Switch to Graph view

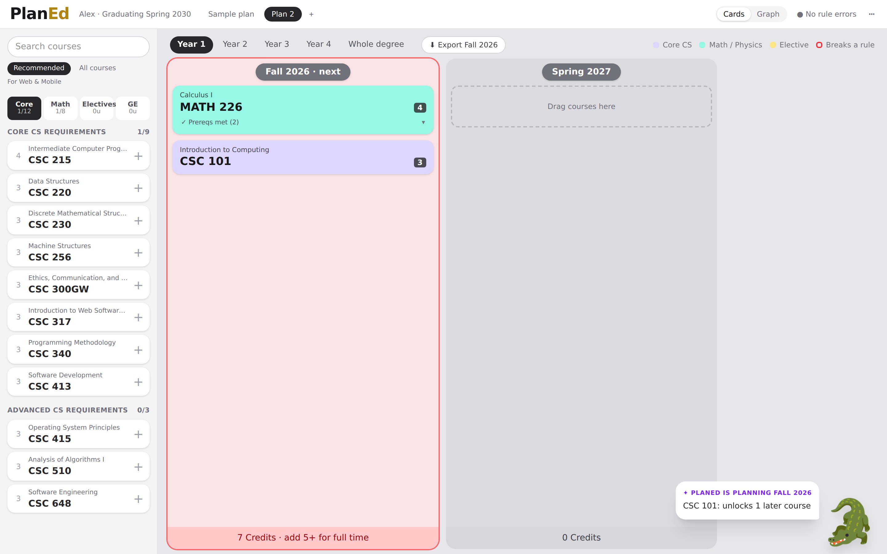pos(768,14)
